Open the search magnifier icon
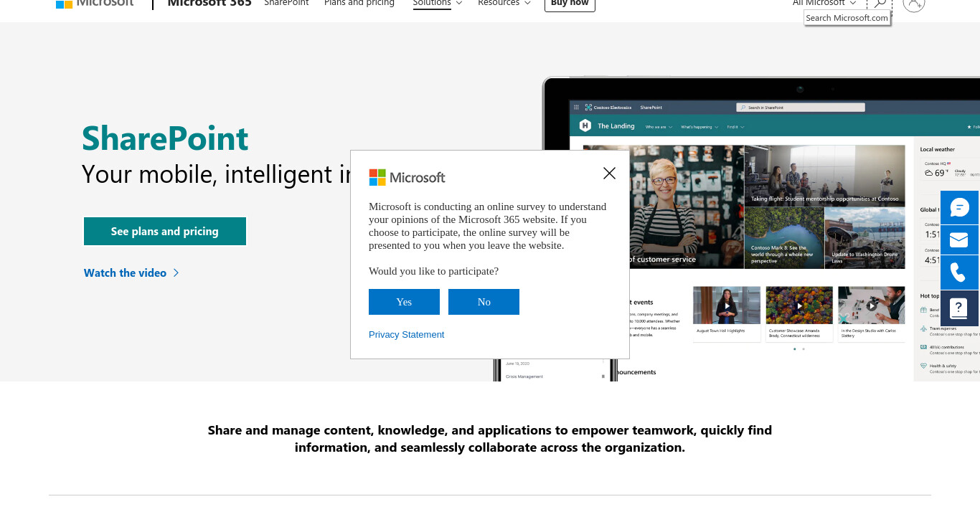The height and width of the screenshot is (522, 980). (880, 4)
